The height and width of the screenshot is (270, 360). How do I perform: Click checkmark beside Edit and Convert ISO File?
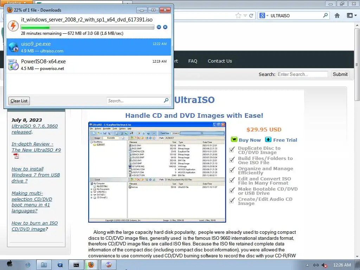pos(232,180)
